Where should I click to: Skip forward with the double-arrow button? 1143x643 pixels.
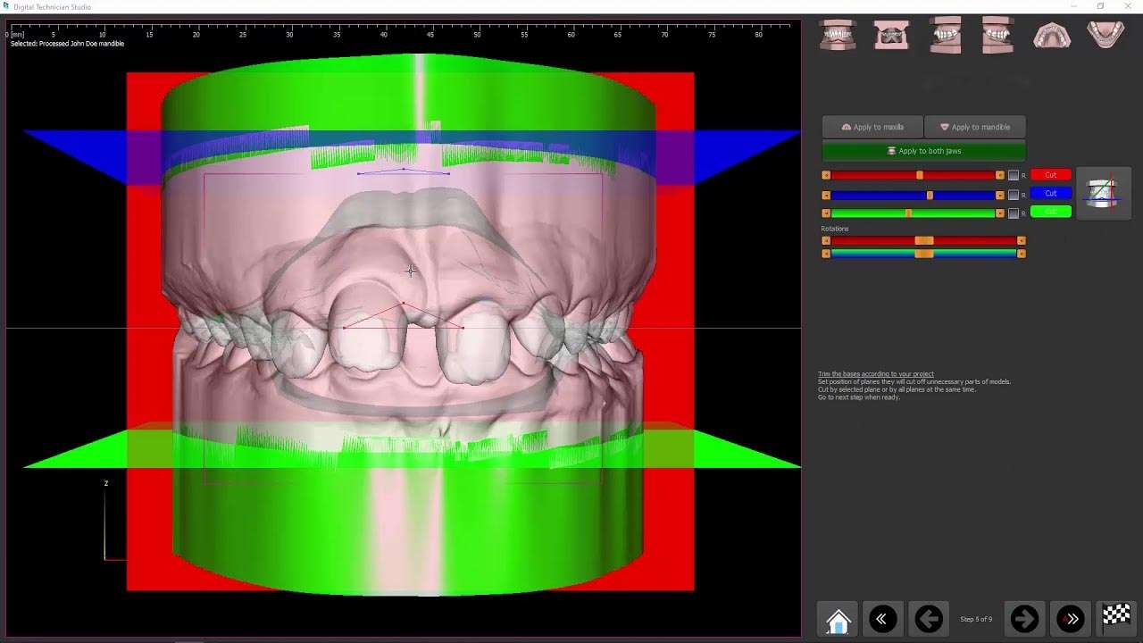[x=1071, y=618]
